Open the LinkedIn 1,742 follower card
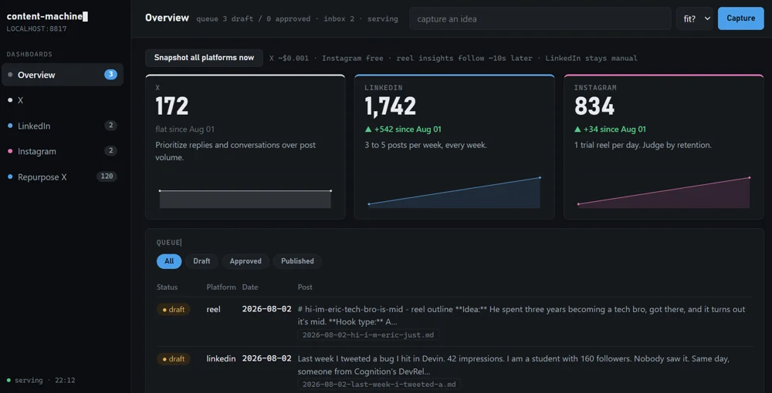The width and height of the screenshot is (772, 393). tap(455, 147)
